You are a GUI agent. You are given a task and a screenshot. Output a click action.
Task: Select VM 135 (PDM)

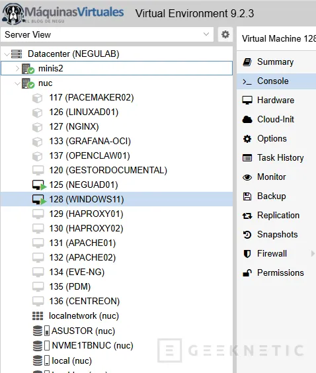(70, 286)
